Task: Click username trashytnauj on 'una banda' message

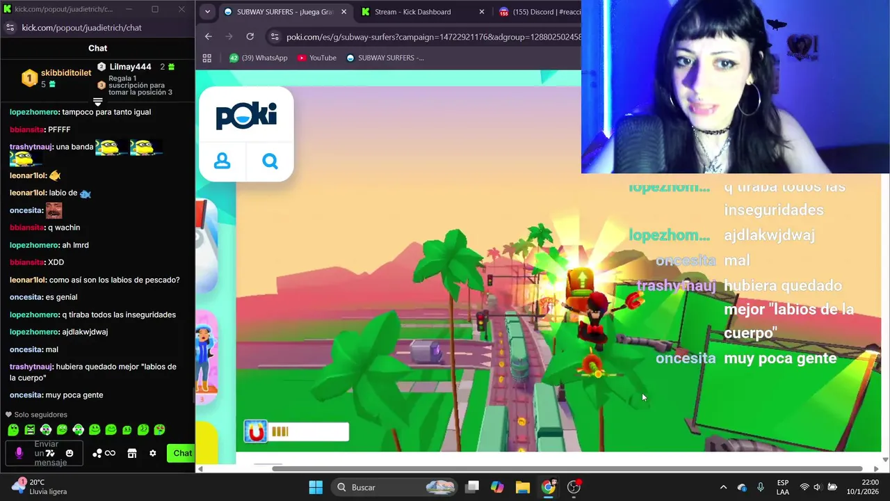Action: 31,147
